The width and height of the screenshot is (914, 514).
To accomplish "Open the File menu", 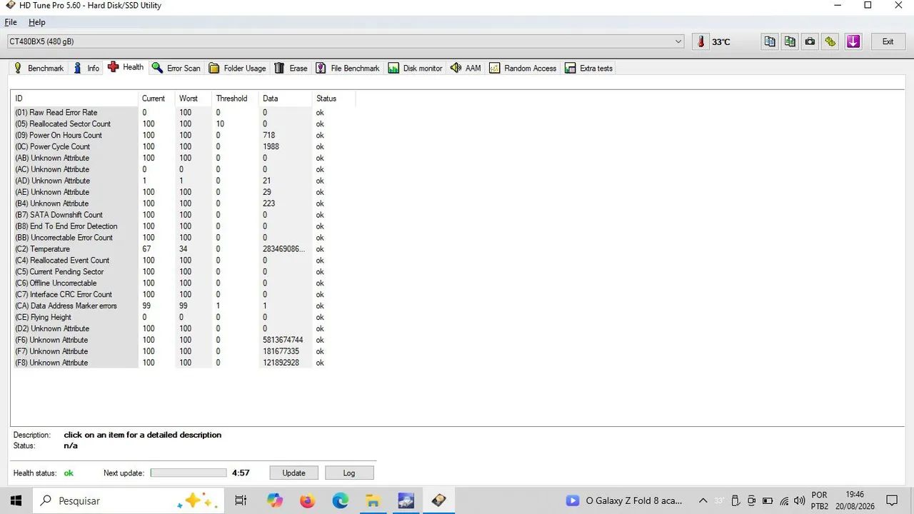I will coord(11,22).
